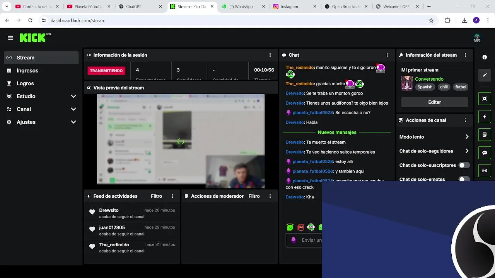Switch to the ChatGPT browser tab

pos(141,7)
